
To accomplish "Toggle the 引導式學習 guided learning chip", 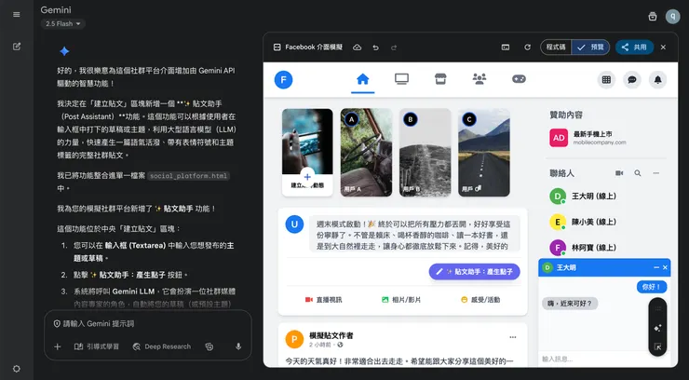I will 96,346.
